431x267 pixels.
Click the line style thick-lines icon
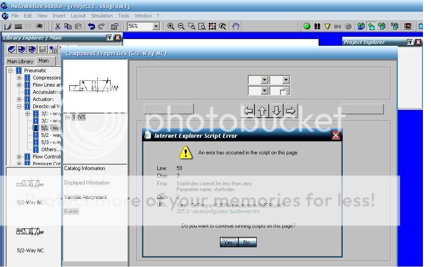pyautogui.click(x=18, y=26)
